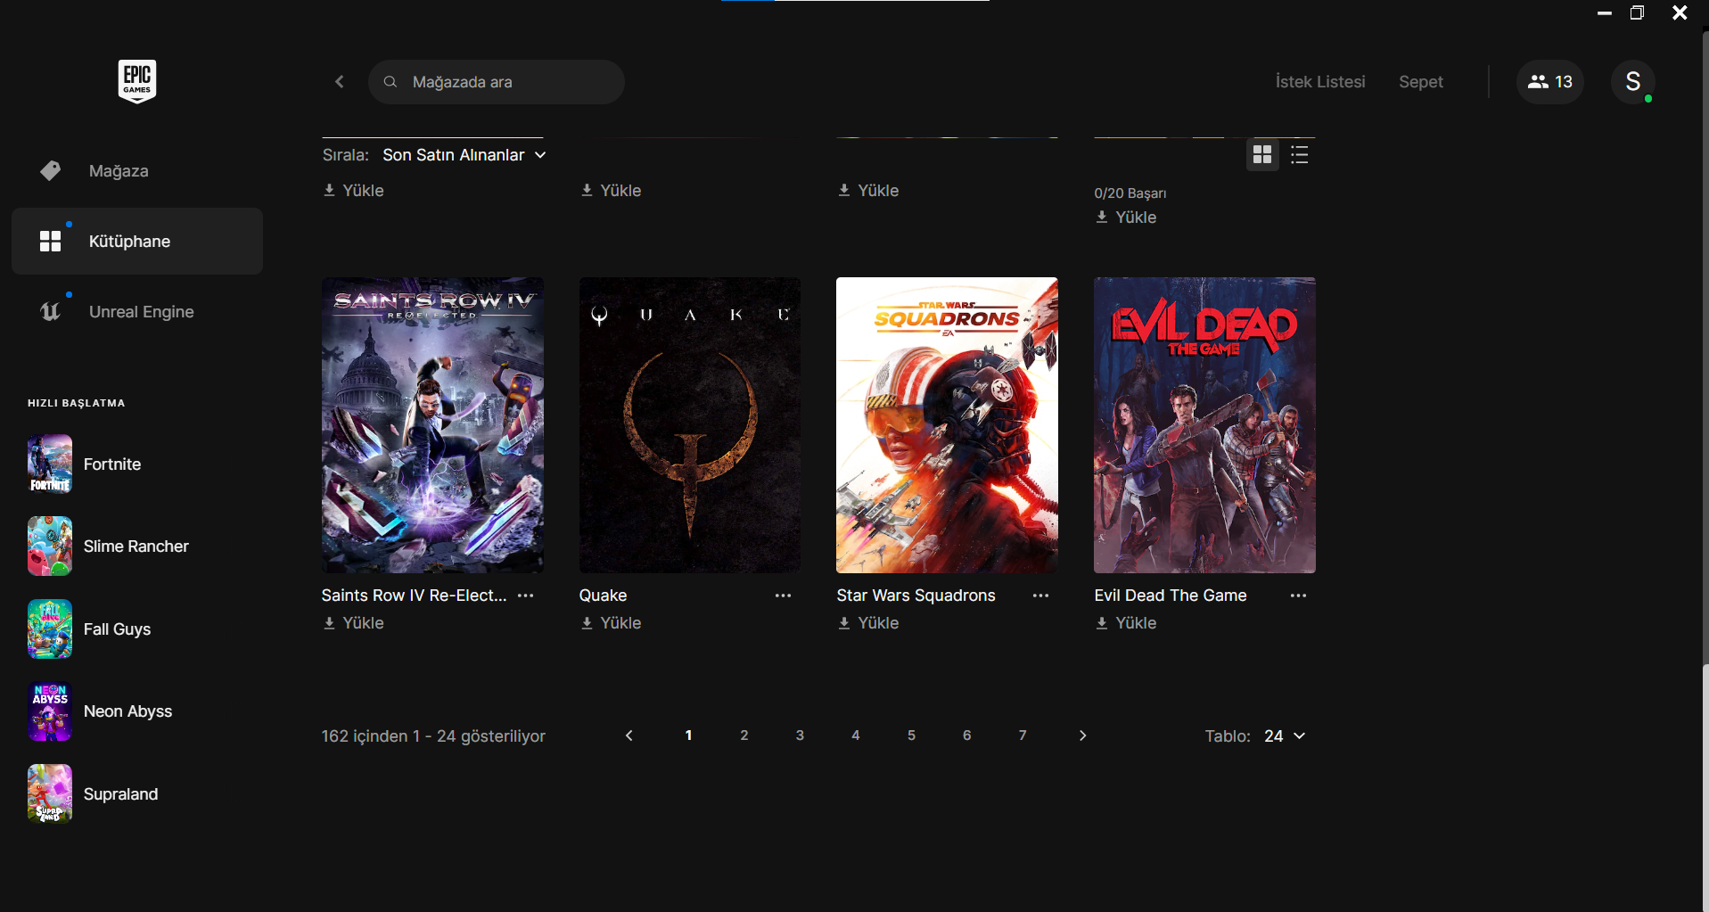This screenshot has height=912, width=1709.
Task: Install Saints Row IV via Yükle
Action: click(x=354, y=623)
